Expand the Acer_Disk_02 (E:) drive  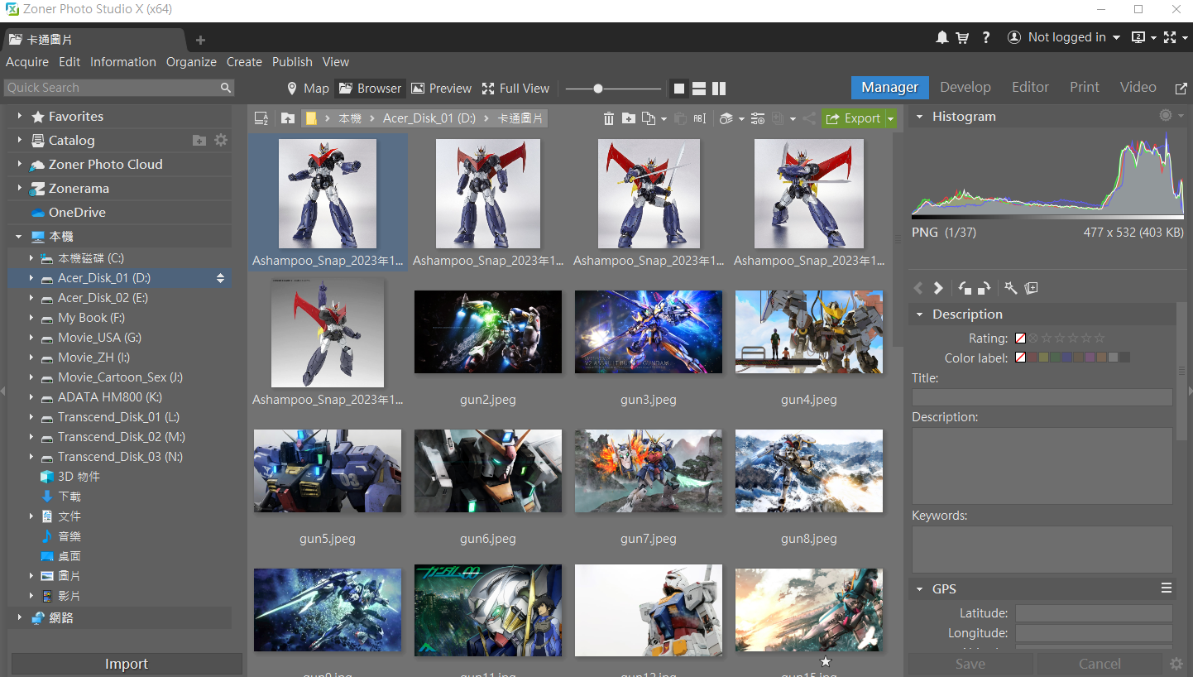[31, 298]
